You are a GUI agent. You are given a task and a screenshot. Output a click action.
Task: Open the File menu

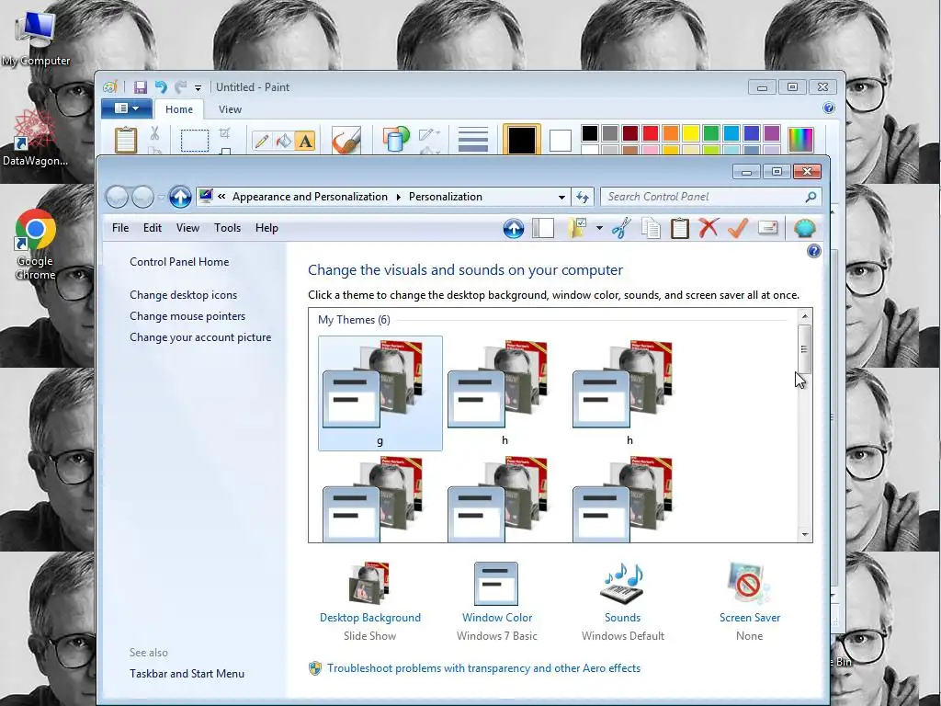pos(120,228)
